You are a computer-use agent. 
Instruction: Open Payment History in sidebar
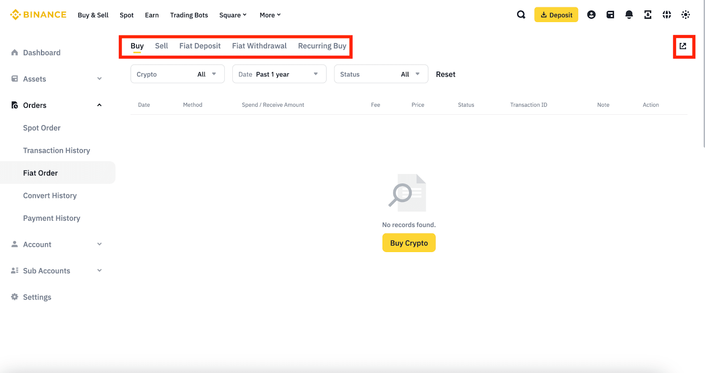pos(52,218)
